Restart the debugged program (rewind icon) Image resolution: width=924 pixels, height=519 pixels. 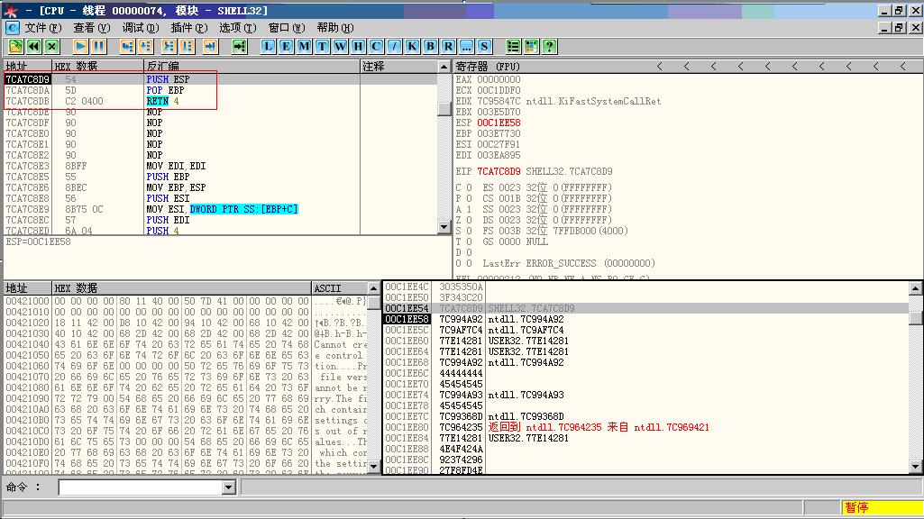point(33,47)
